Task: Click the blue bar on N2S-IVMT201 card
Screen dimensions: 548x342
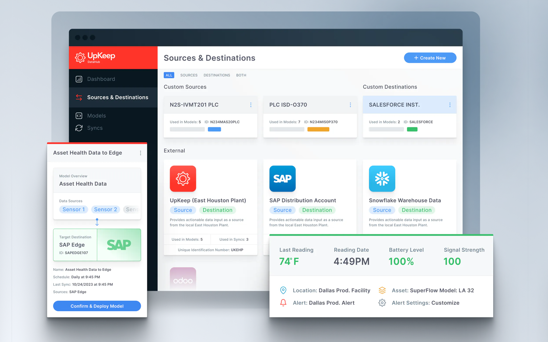Action: tap(214, 129)
